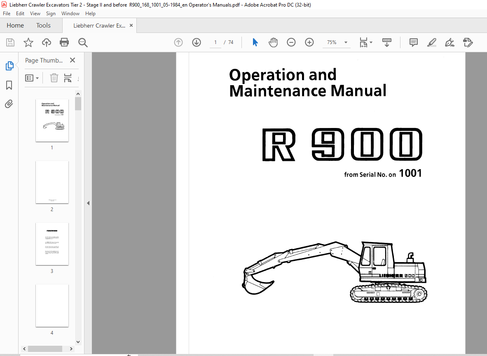Select page 1 thumbnail
This screenshot has width=487, height=356.
pyautogui.click(x=52, y=121)
